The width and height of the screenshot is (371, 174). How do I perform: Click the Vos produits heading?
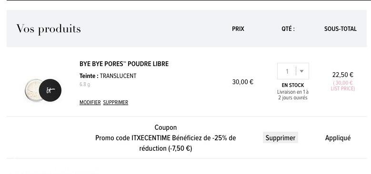pyautogui.click(x=49, y=29)
